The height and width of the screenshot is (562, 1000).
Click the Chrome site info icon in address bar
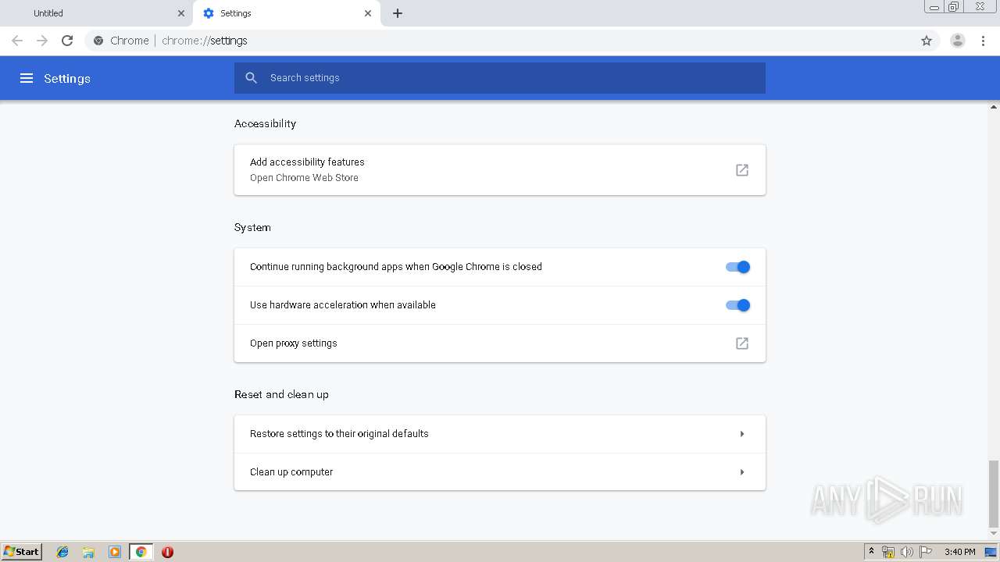pyautogui.click(x=98, y=41)
